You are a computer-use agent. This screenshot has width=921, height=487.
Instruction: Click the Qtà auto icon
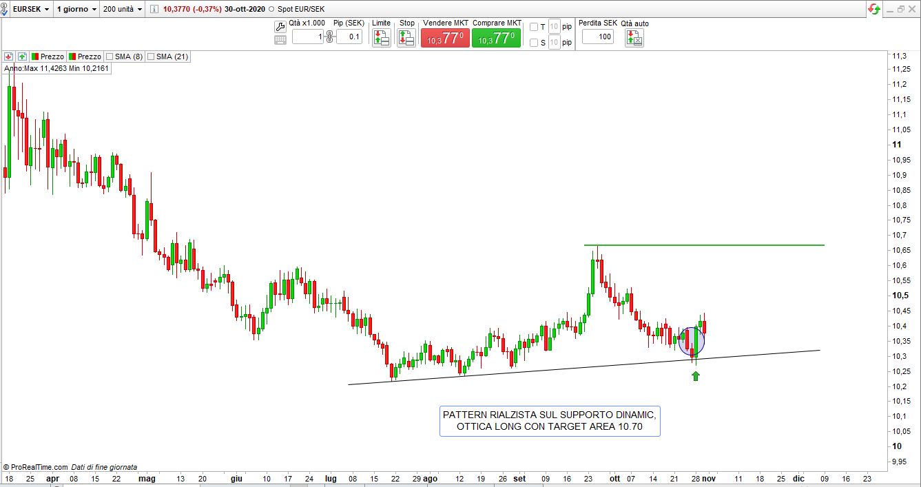coord(634,38)
